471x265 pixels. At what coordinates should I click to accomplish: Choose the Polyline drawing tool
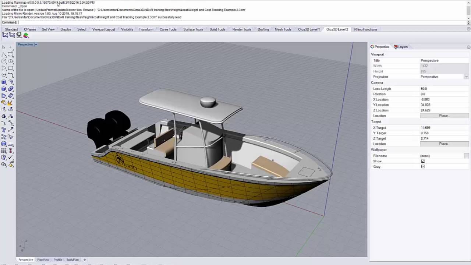tap(4, 54)
